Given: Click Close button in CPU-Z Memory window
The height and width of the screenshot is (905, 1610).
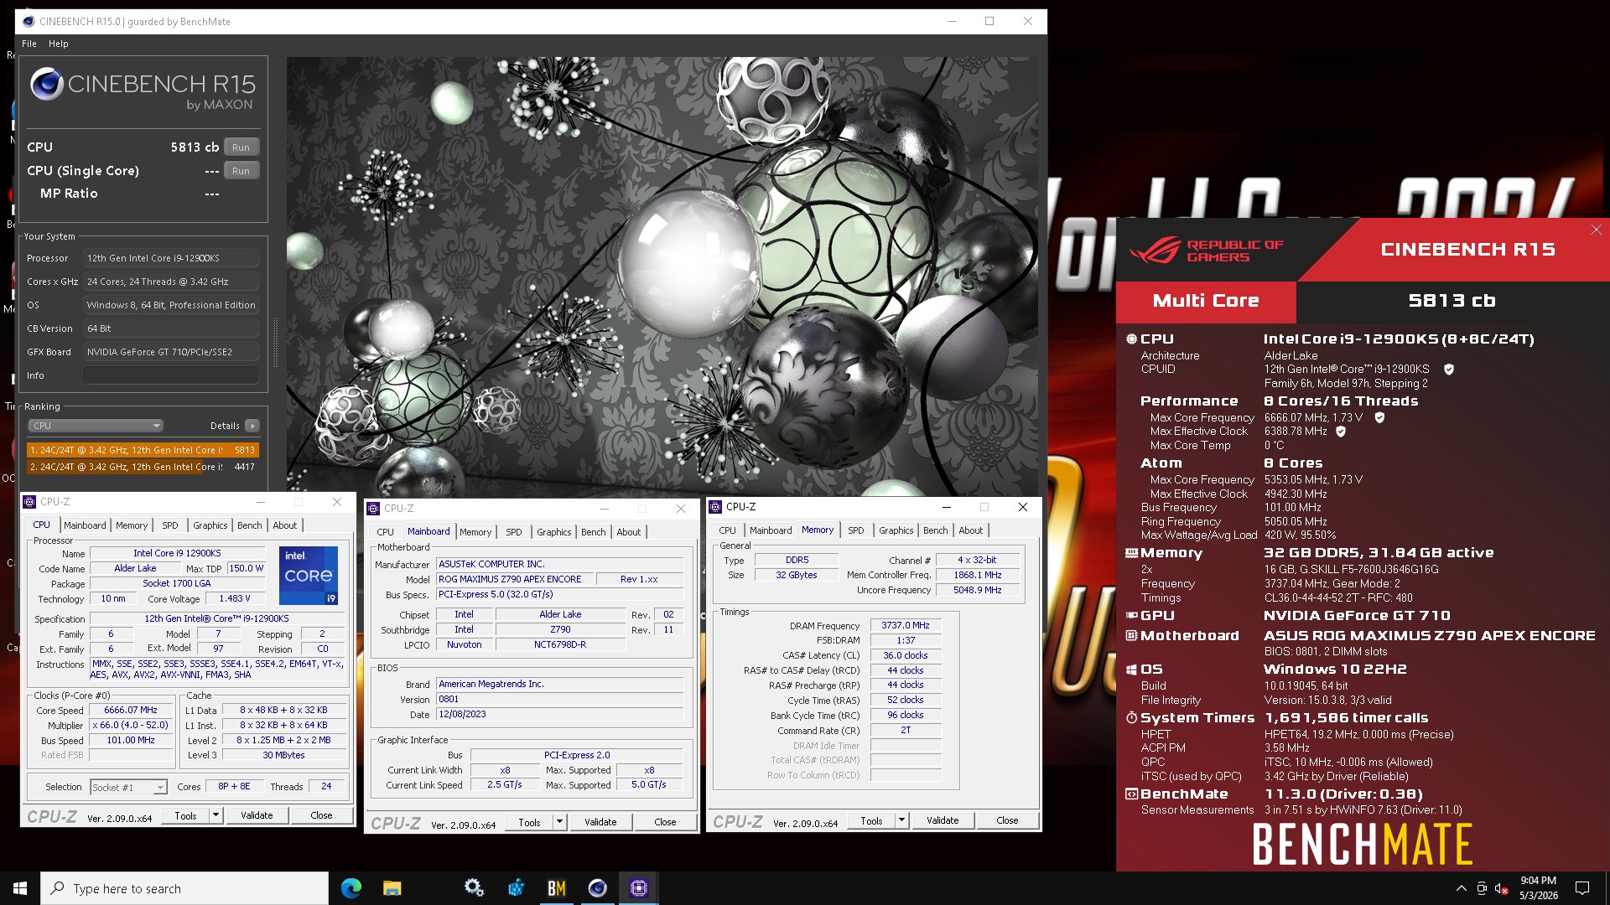Looking at the screenshot, I should pos(1007,820).
